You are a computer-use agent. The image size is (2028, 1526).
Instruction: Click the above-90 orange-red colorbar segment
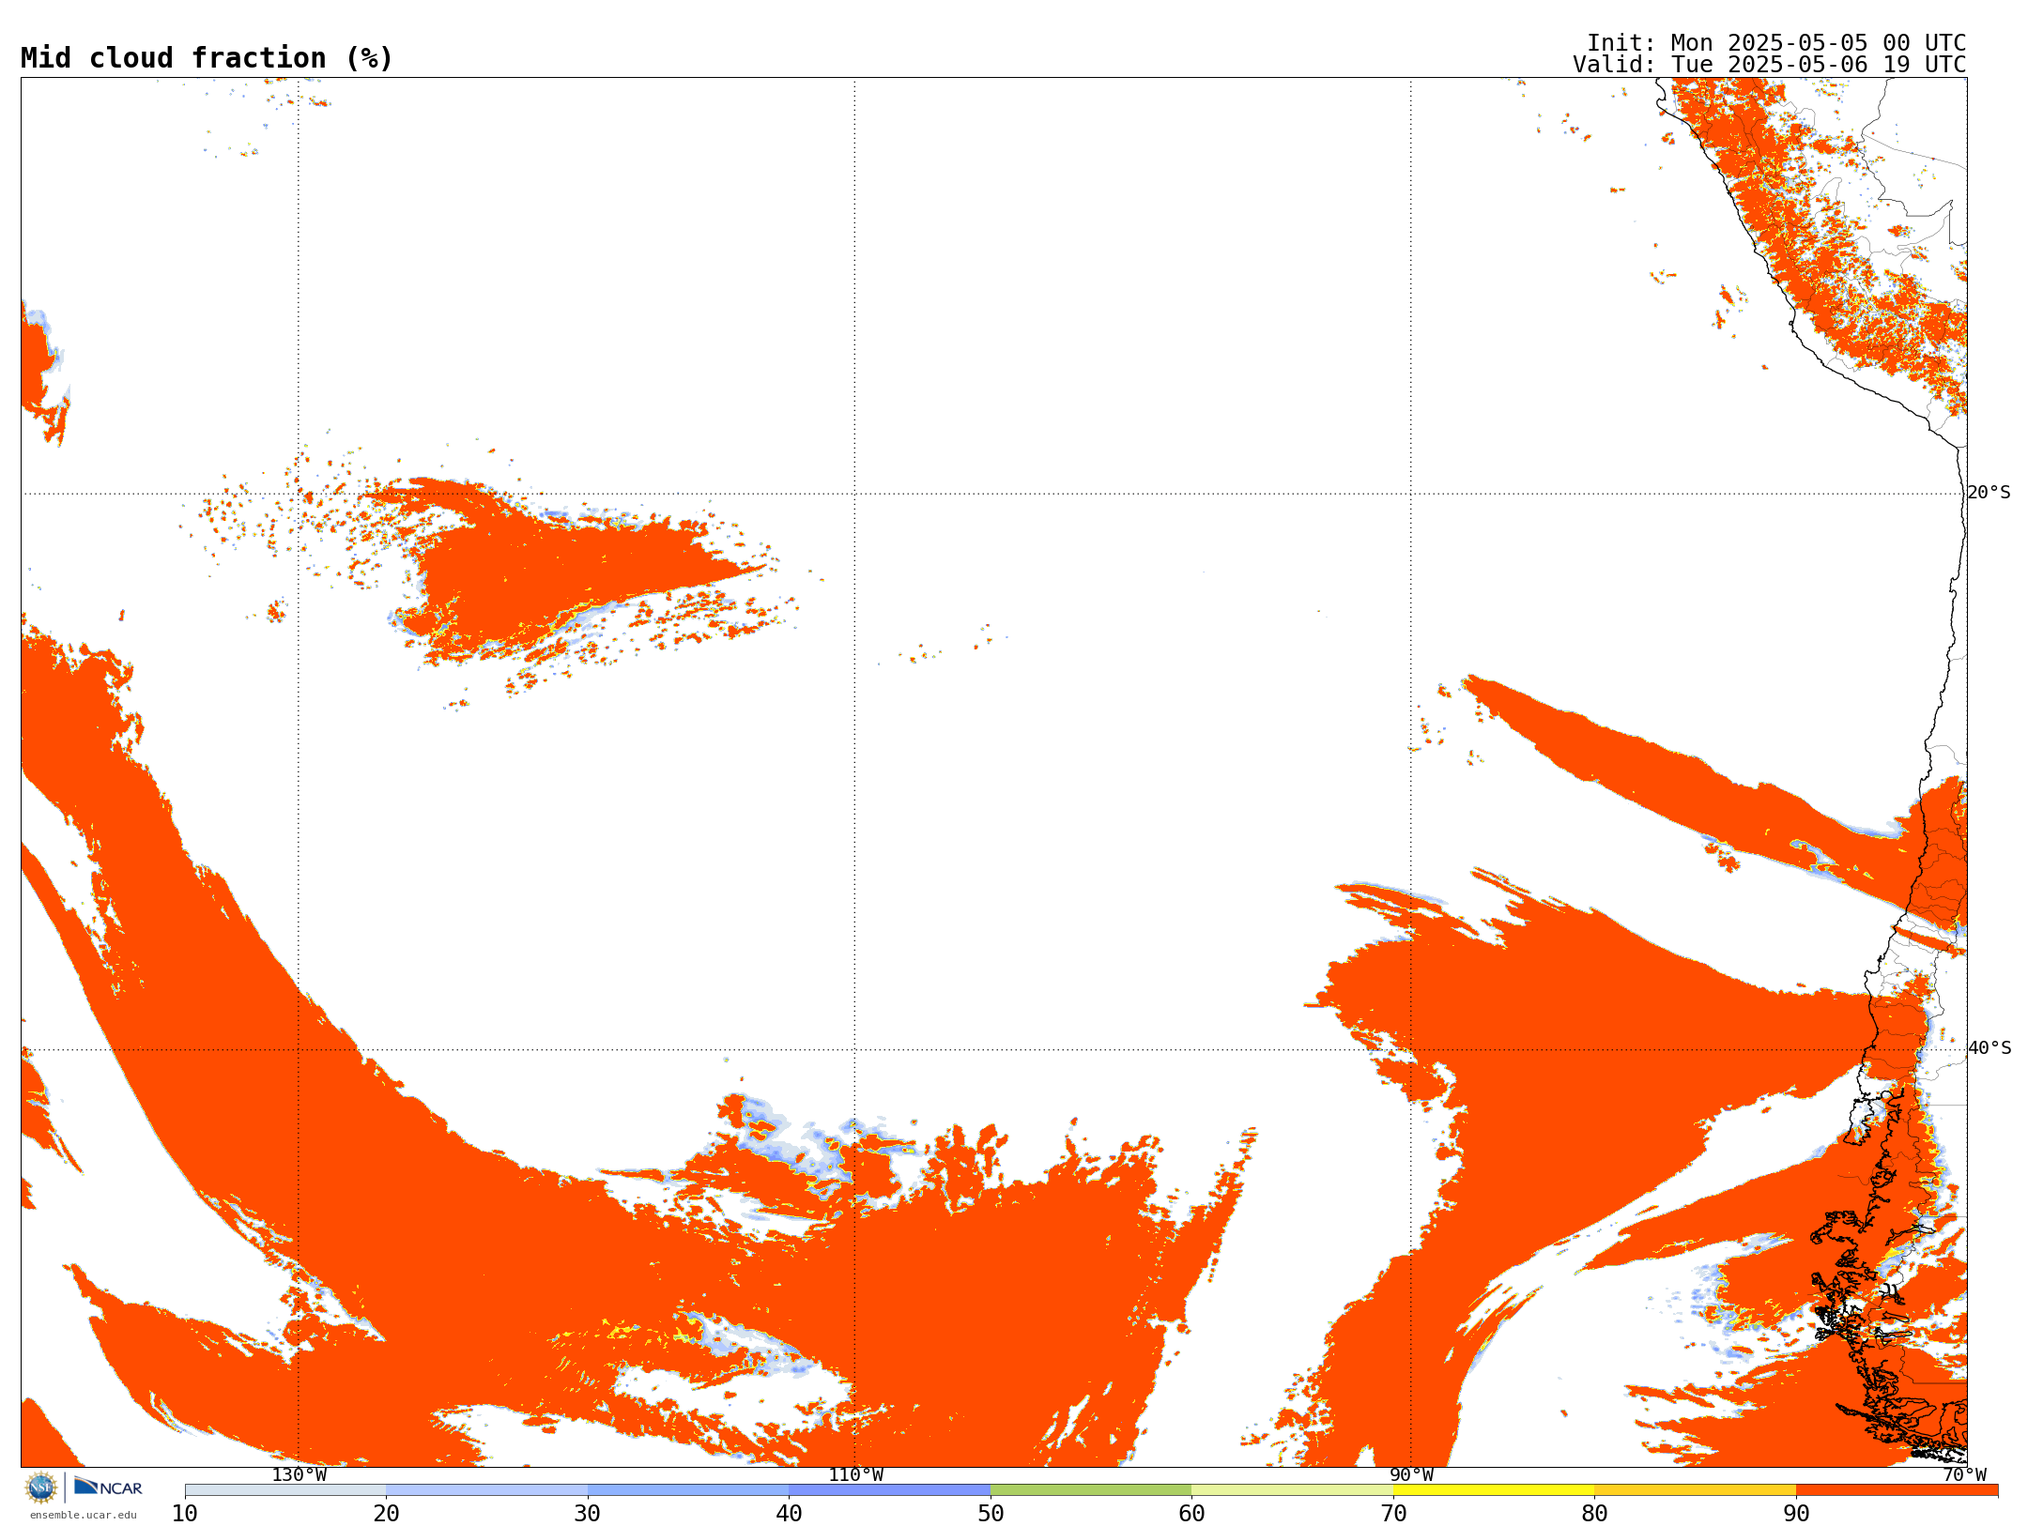tap(1897, 1490)
